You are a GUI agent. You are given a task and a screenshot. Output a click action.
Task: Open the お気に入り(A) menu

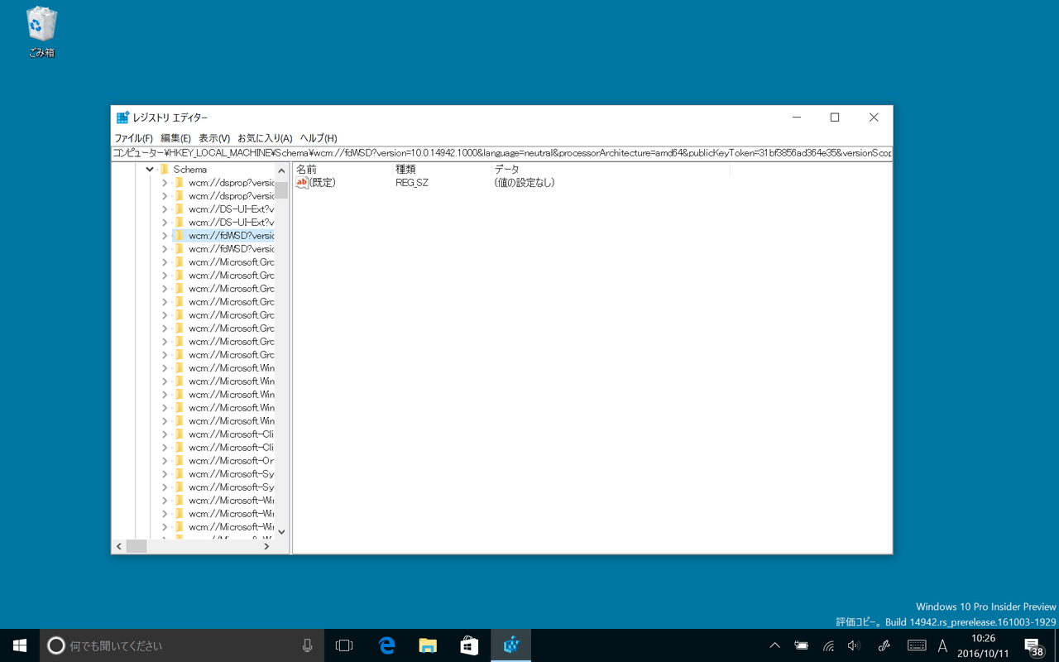(x=265, y=138)
